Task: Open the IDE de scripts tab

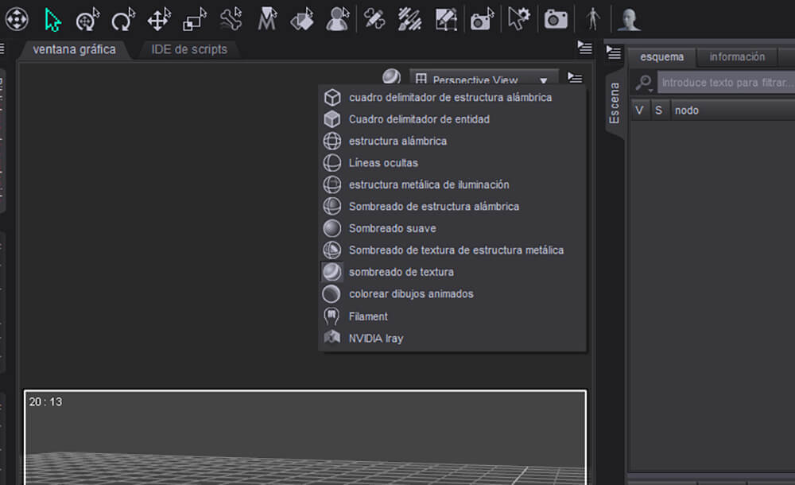Action: pos(189,49)
